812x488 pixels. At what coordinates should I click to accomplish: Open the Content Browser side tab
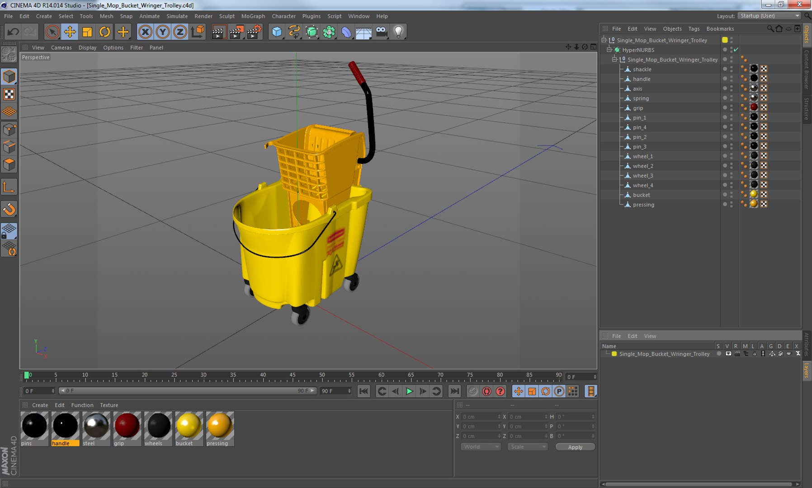[x=807, y=69]
